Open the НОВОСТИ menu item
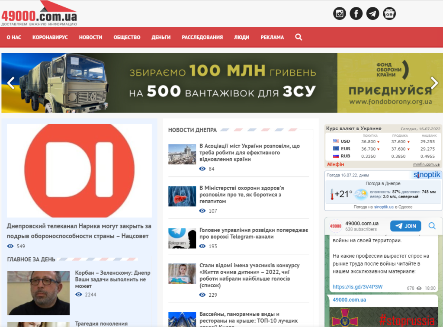443x327 pixels. [90, 37]
